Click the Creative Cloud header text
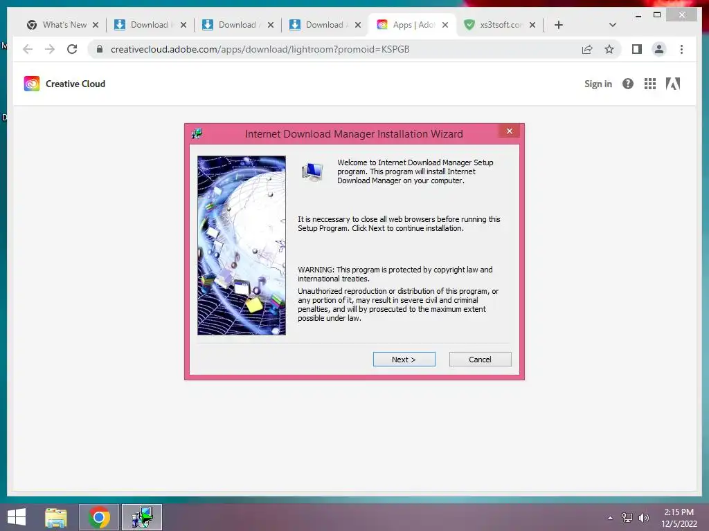This screenshot has width=709, height=531. point(75,84)
